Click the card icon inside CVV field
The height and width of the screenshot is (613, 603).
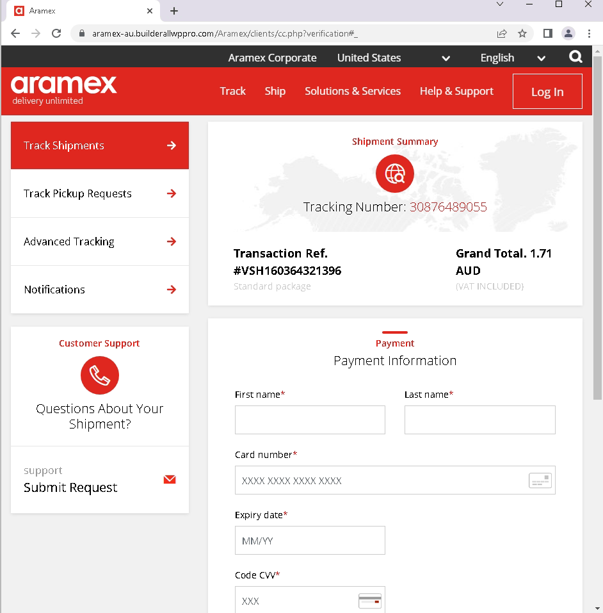(369, 601)
